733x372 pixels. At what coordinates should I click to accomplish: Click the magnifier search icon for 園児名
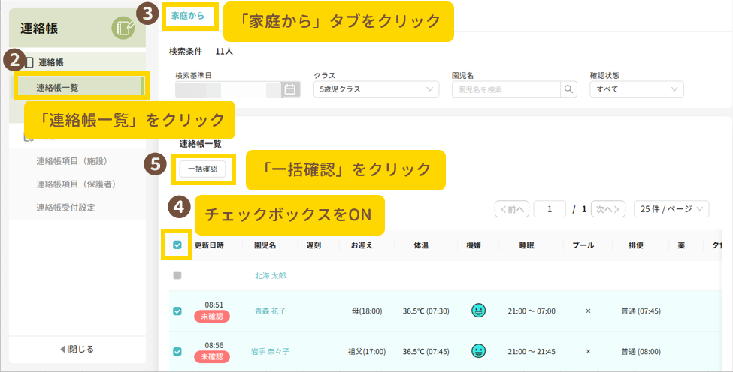(568, 89)
